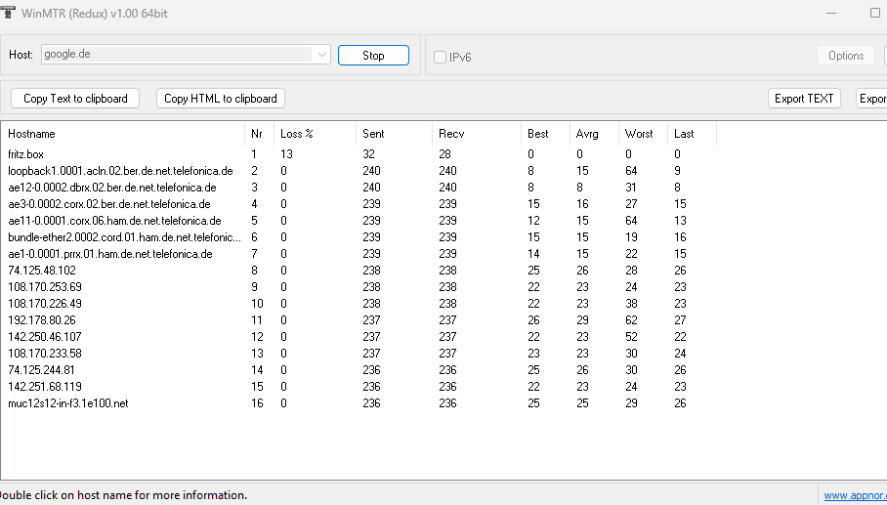The height and width of the screenshot is (505, 887).
Task: Click Worst value 62 in hop 11 row
Action: [x=631, y=320]
